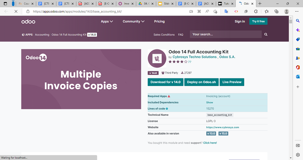Open the Shopping sidebar icon
Viewport: 303px width, 160px height.
coord(298,39)
